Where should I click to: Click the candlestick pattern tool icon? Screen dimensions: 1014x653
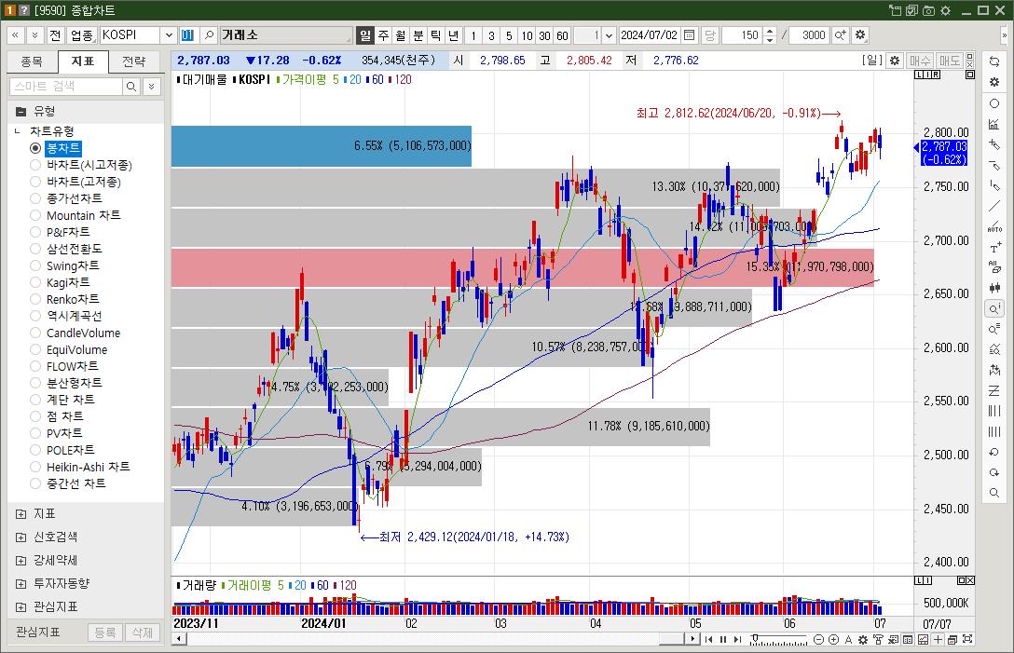click(x=994, y=288)
